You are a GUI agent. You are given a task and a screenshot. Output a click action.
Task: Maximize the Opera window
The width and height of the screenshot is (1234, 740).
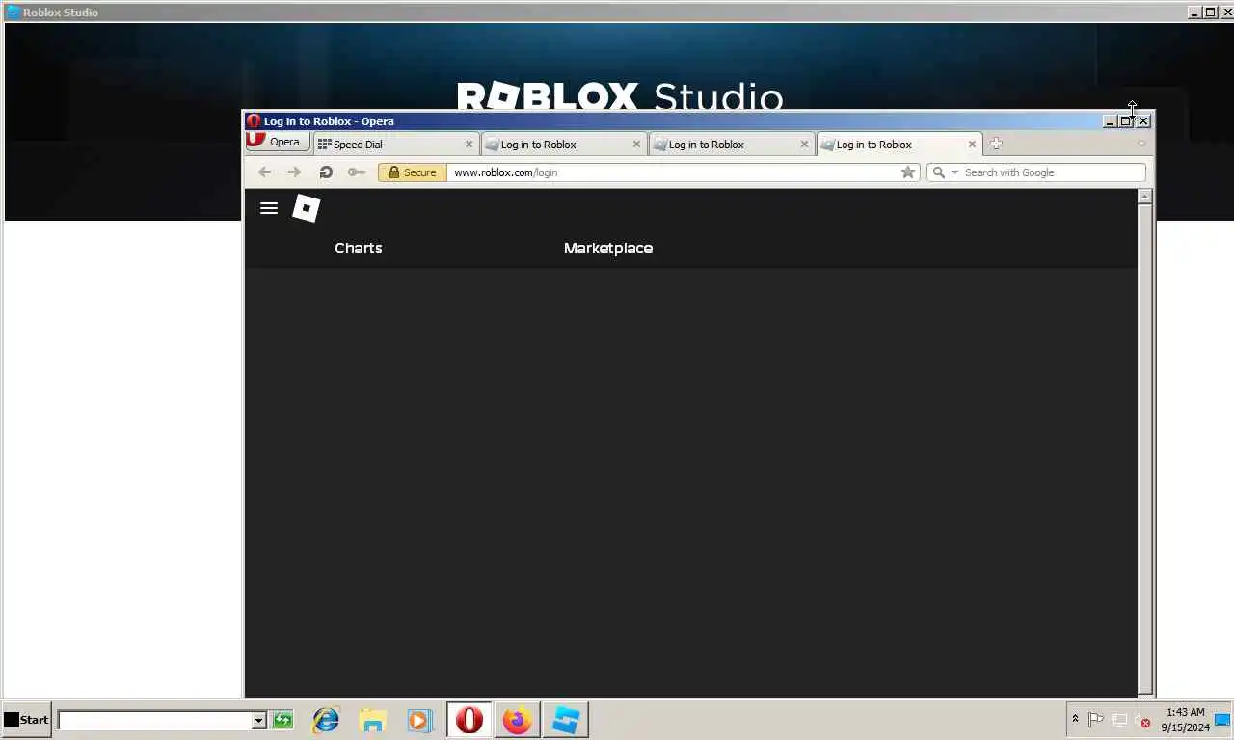click(1126, 121)
